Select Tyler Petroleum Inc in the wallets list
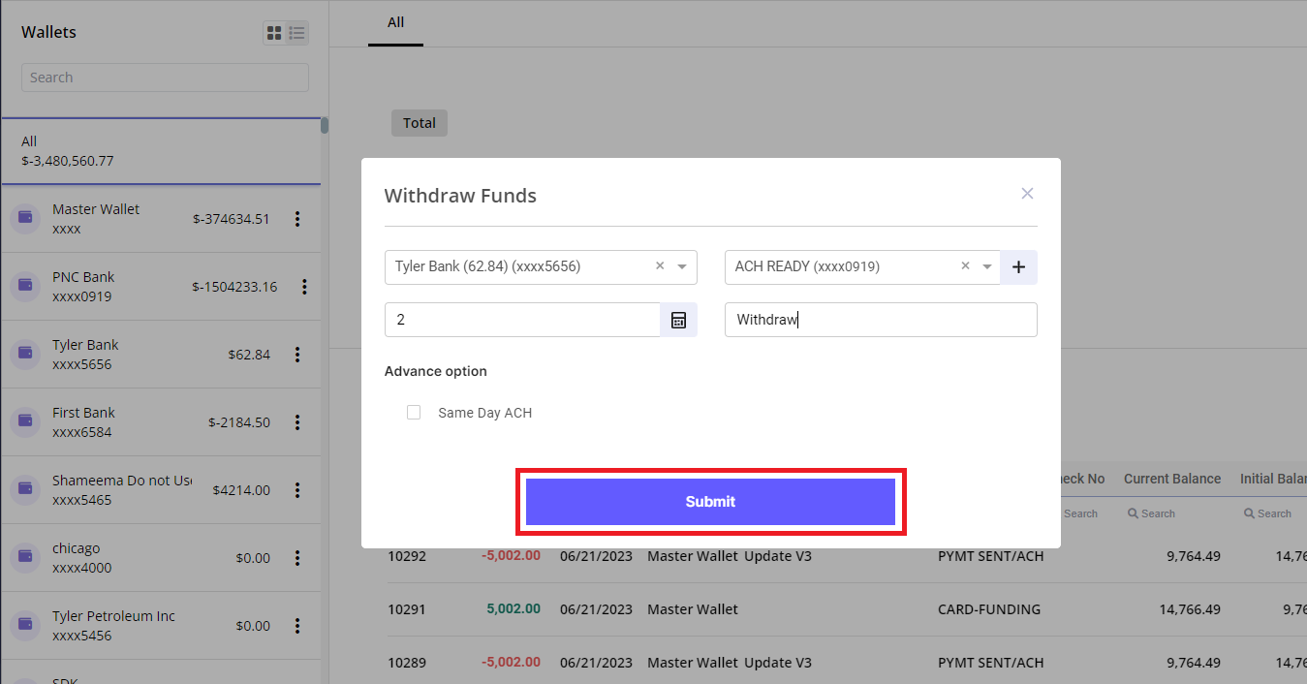 (x=113, y=616)
